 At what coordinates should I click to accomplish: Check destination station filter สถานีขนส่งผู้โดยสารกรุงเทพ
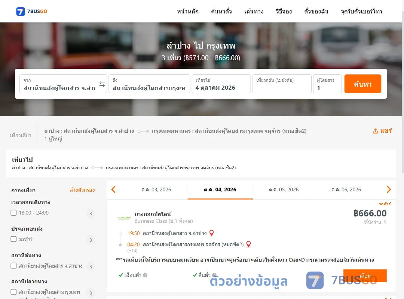click(x=14, y=292)
